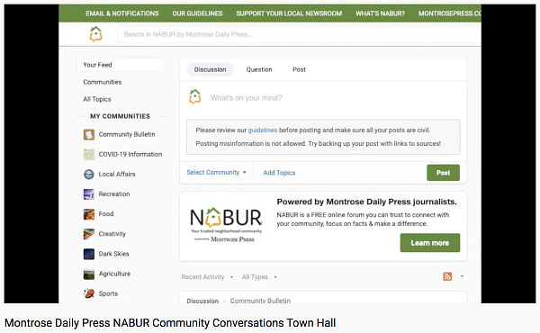
Task: Open the All Types filter dropdown
Action: pyautogui.click(x=259, y=277)
